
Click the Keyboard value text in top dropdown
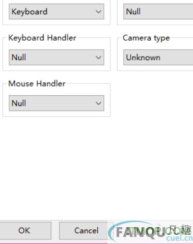click(30, 12)
